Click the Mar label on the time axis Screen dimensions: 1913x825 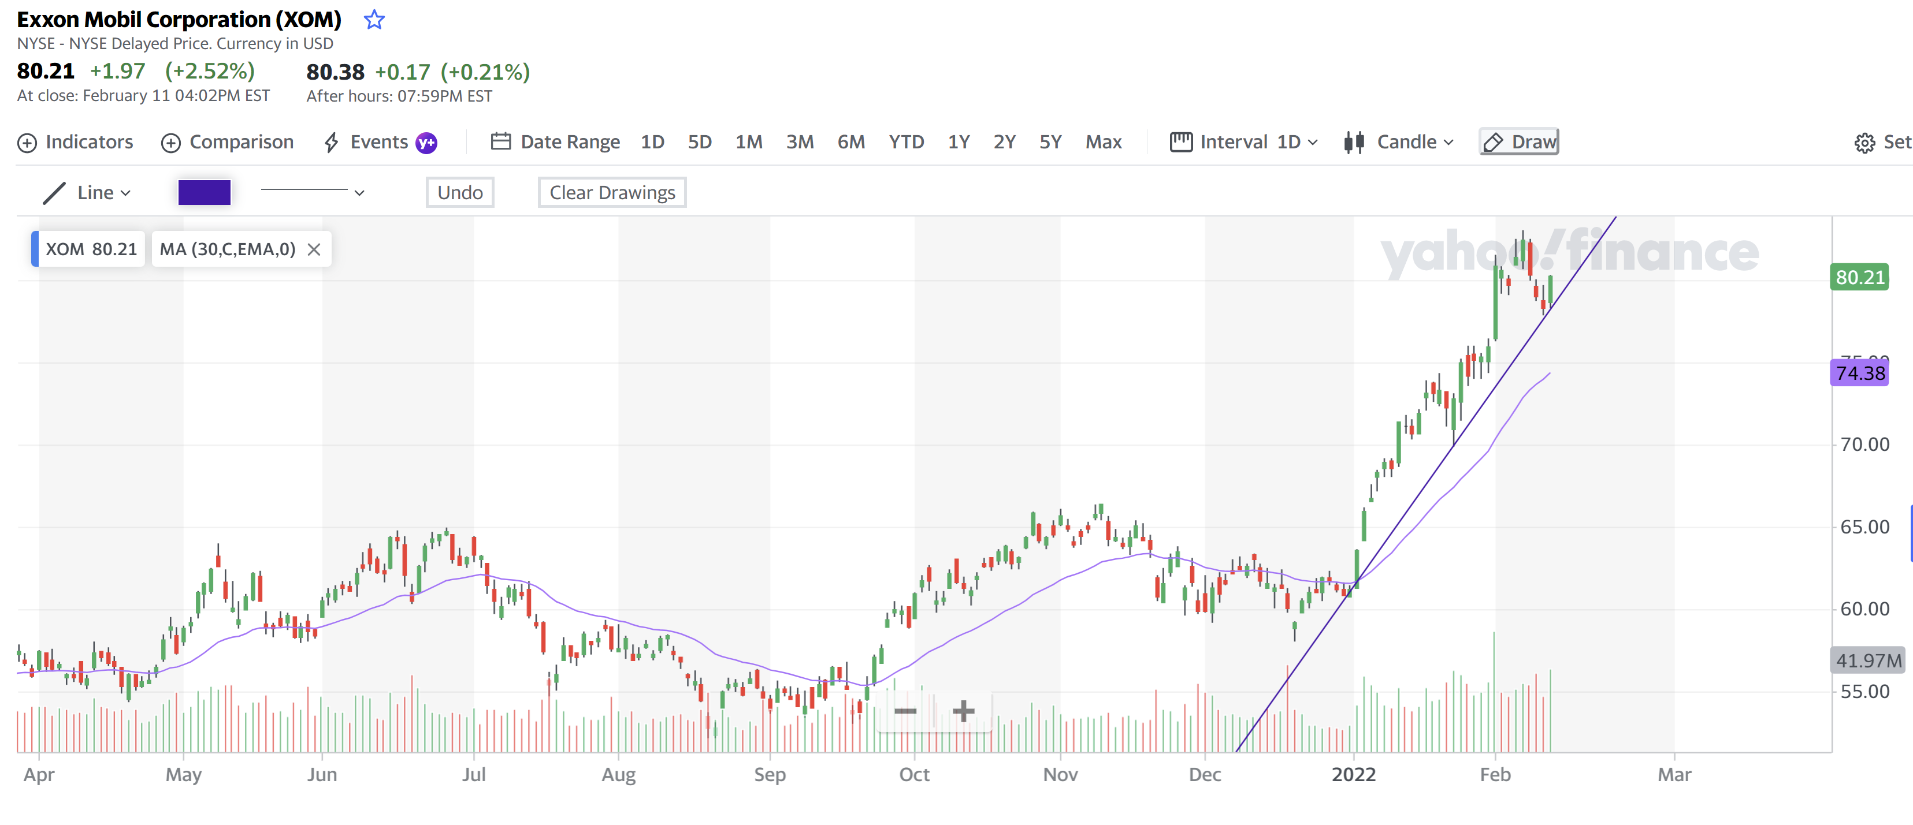click(1674, 775)
